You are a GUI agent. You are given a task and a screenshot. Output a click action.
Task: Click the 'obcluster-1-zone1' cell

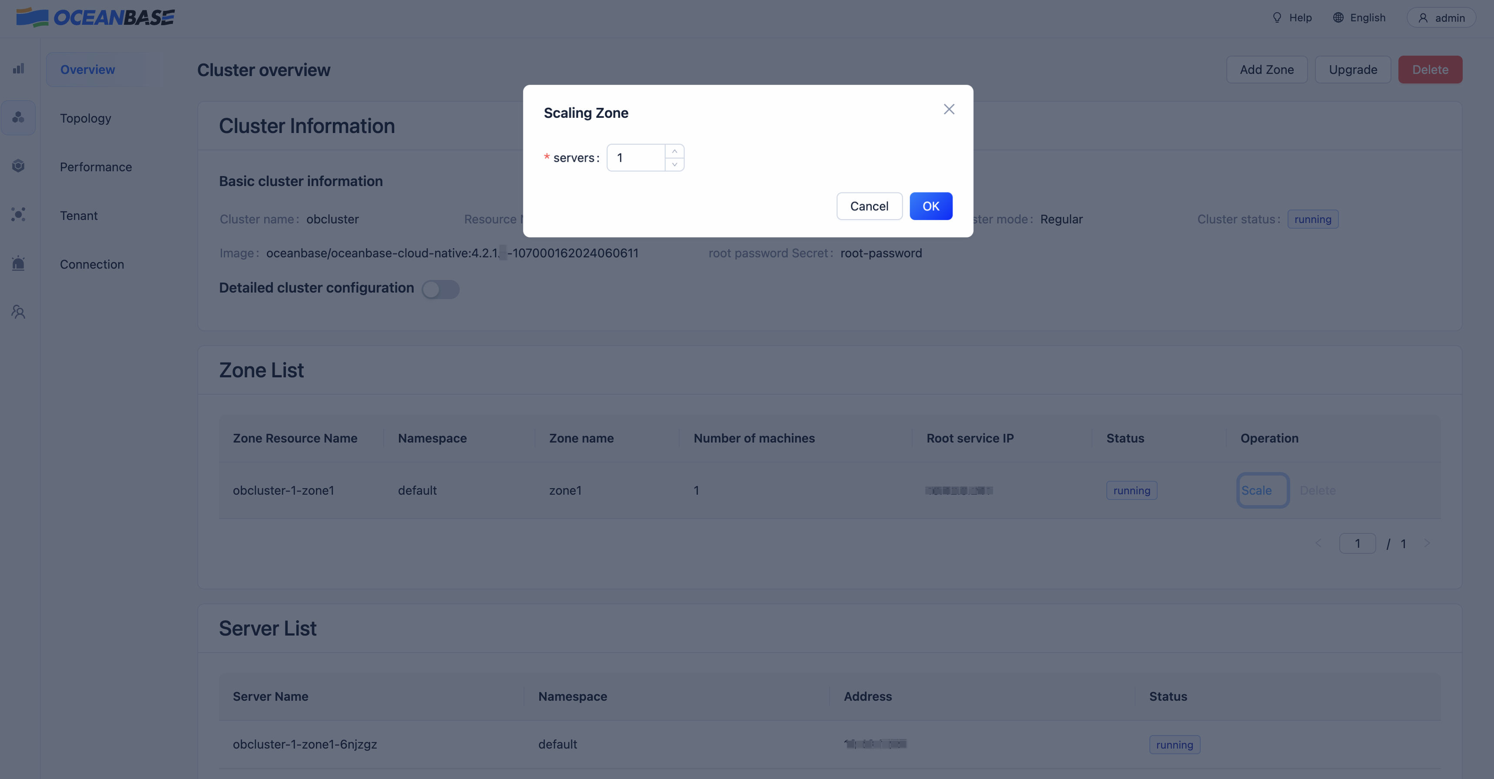click(x=284, y=491)
